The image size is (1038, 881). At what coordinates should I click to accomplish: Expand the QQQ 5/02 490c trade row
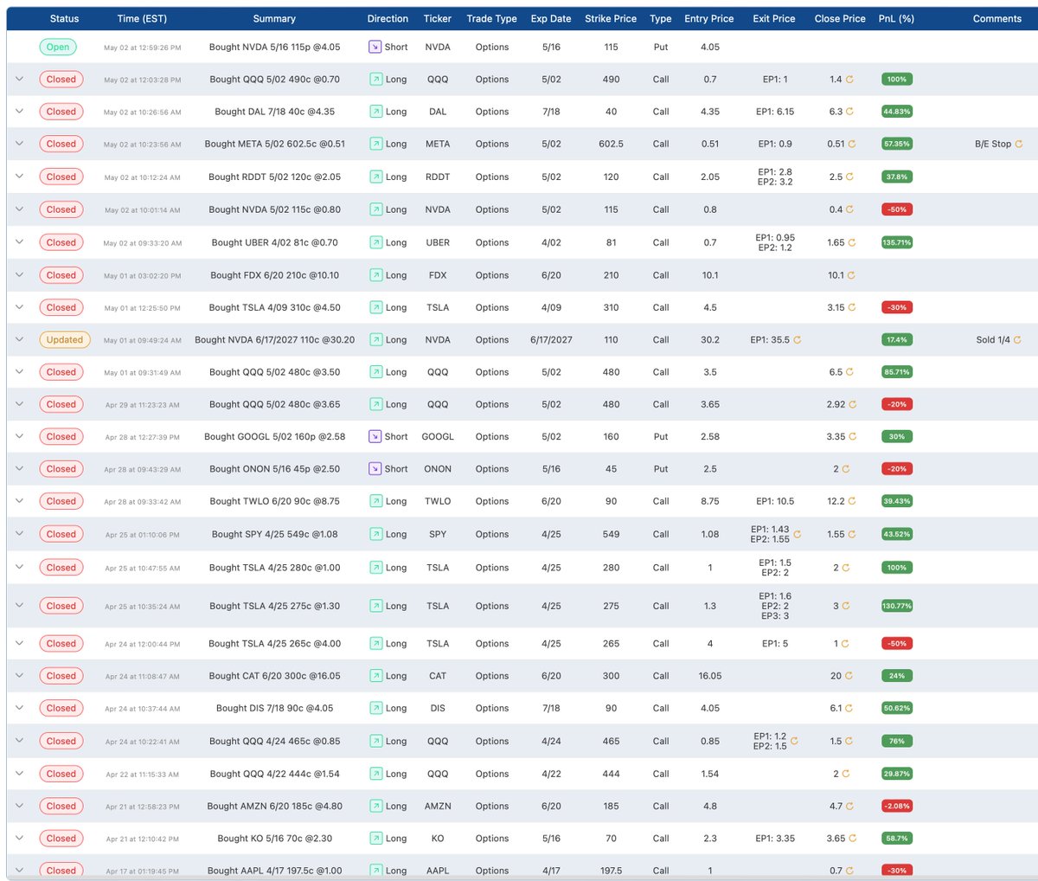(x=19, y=80)
